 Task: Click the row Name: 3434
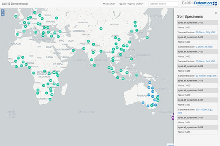[197, 71]
